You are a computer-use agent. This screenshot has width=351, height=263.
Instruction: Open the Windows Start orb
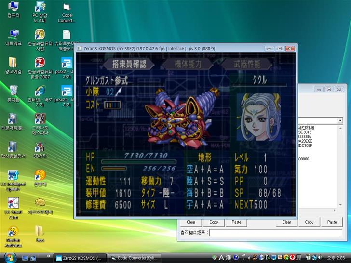tap(10, 258)
